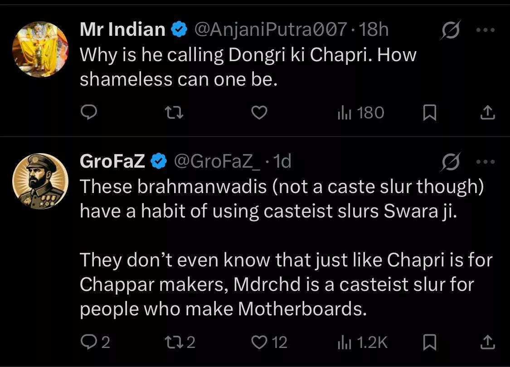510x367 pixels.
Task: Like GroFaZ's tweet
Action: tap(269, 342)
